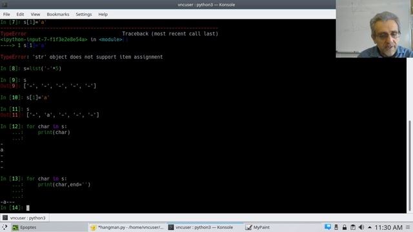This screenshot has width=413, height=232.
Task: Click the "-a---" output line
Action: [x=8, y=202]
